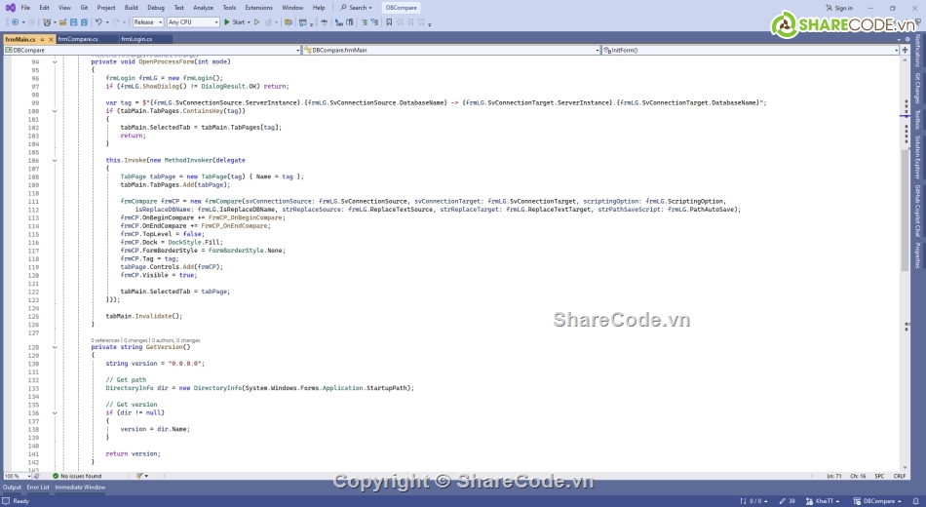Click the Comment Out selected lines icon
This screenshot has height=507, width=926.
(x=364, y=21)
